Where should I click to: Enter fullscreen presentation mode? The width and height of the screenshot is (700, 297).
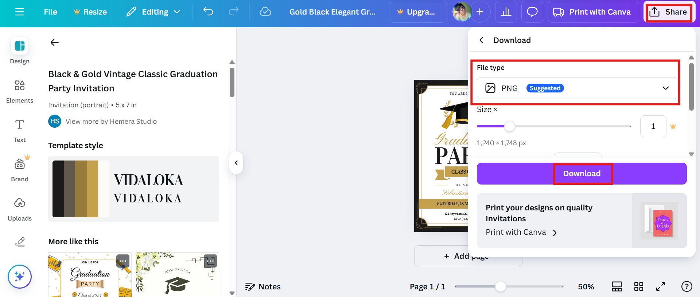[x=661, y=287]
